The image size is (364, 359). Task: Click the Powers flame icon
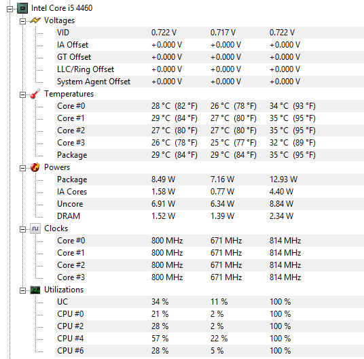coord(35,167)
